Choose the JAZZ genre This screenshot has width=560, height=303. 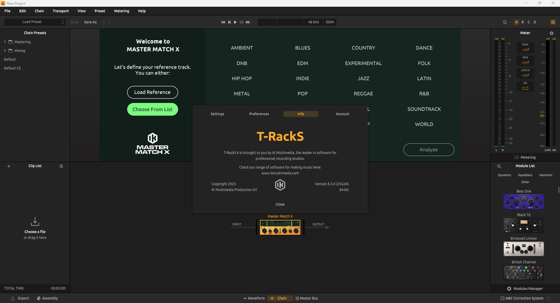coord(363,78)
